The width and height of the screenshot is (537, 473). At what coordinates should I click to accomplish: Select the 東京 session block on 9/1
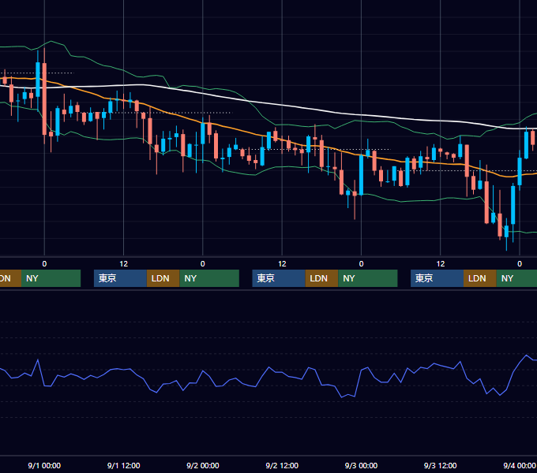[x=120, y=278]
